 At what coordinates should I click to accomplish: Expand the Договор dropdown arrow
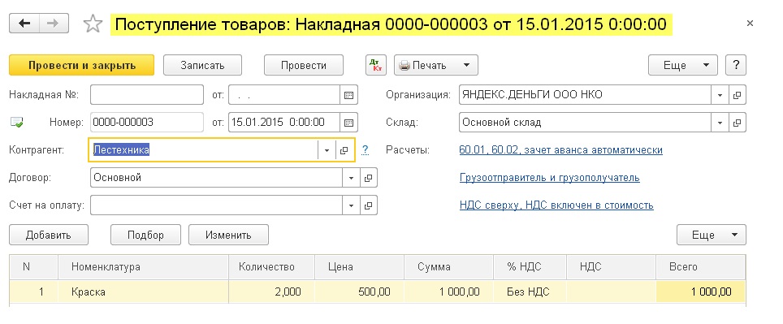[351, 178]
